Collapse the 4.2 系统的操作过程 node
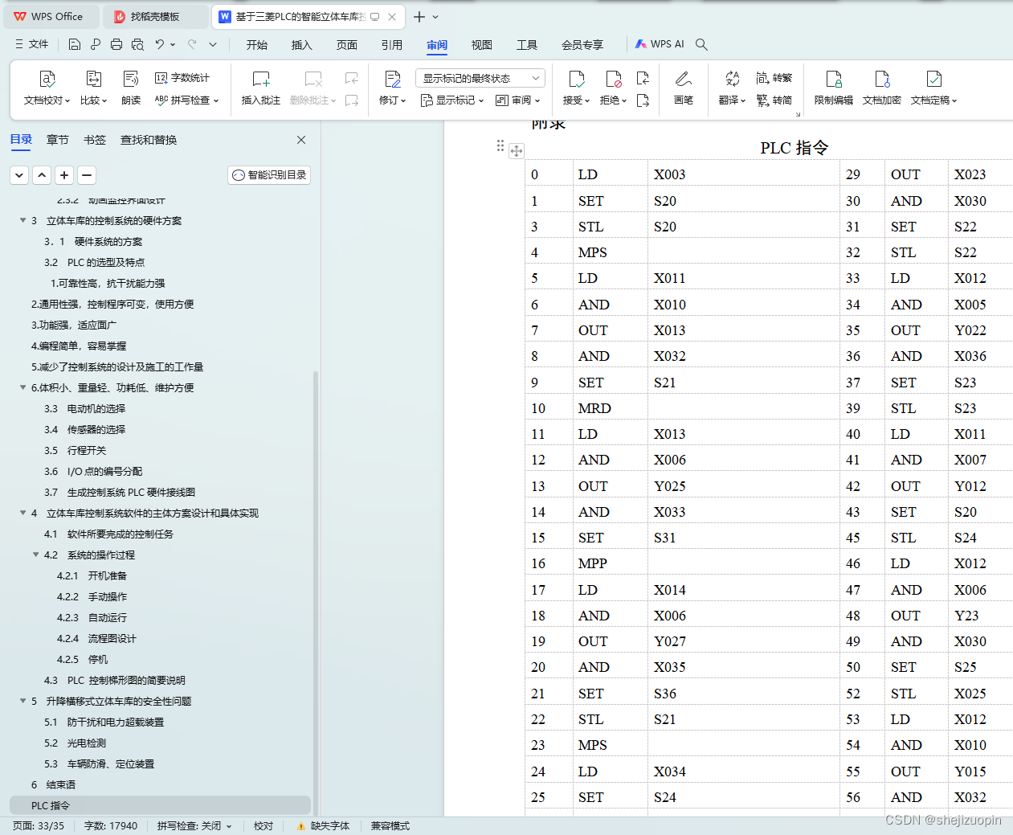The width and height of the screenshot is (1013, 835). coord(35,555)
